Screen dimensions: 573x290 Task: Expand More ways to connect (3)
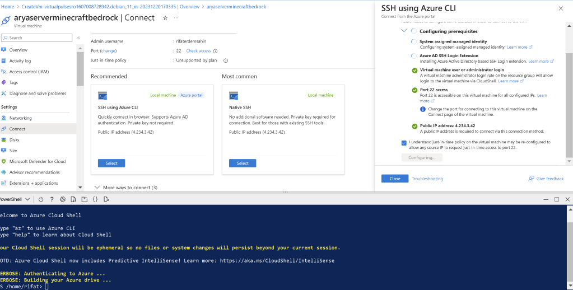[x=125, y=188]
